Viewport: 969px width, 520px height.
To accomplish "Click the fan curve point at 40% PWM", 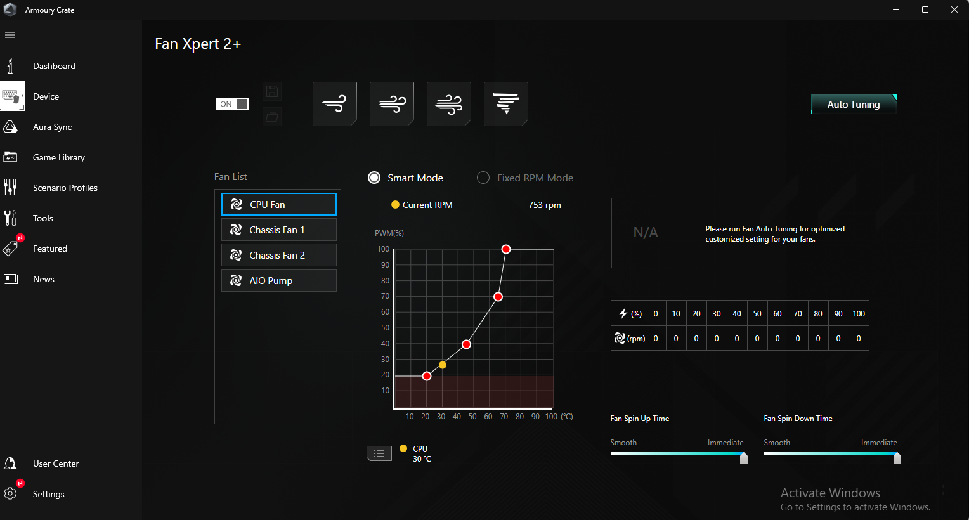I will [466, 344].
